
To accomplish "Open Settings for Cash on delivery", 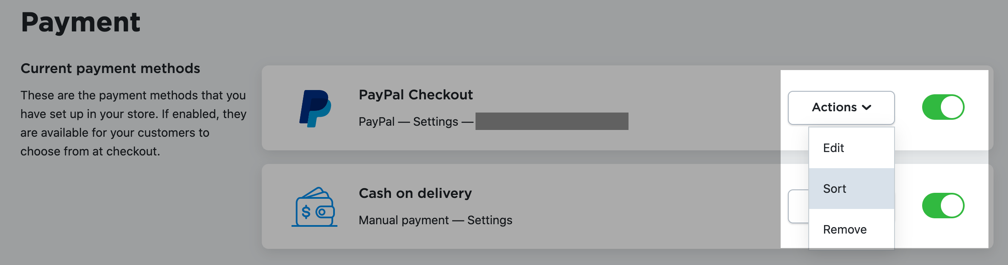I will [490, 220].
